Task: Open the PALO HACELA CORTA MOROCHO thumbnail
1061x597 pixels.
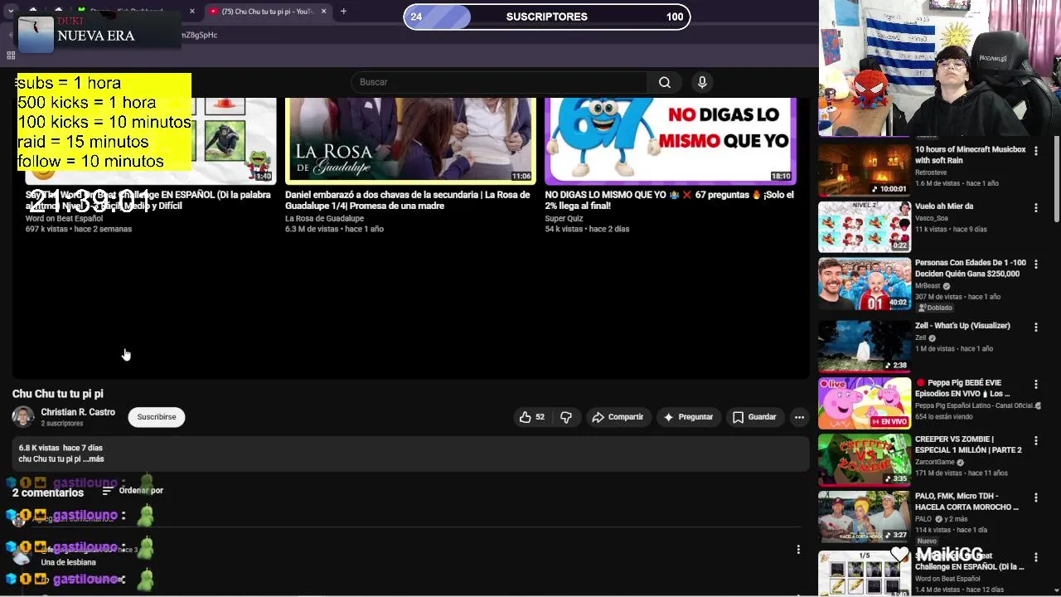Action: point(865,516)
